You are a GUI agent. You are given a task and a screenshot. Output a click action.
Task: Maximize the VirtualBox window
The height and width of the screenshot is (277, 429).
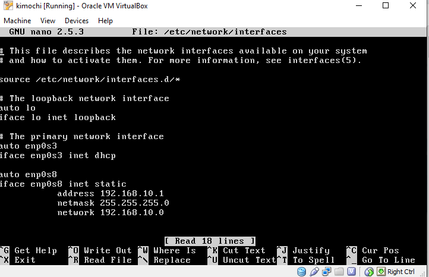click(386, 5)
